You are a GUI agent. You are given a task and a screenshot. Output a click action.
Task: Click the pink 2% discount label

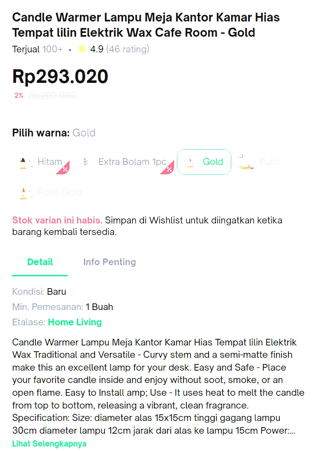19,96
